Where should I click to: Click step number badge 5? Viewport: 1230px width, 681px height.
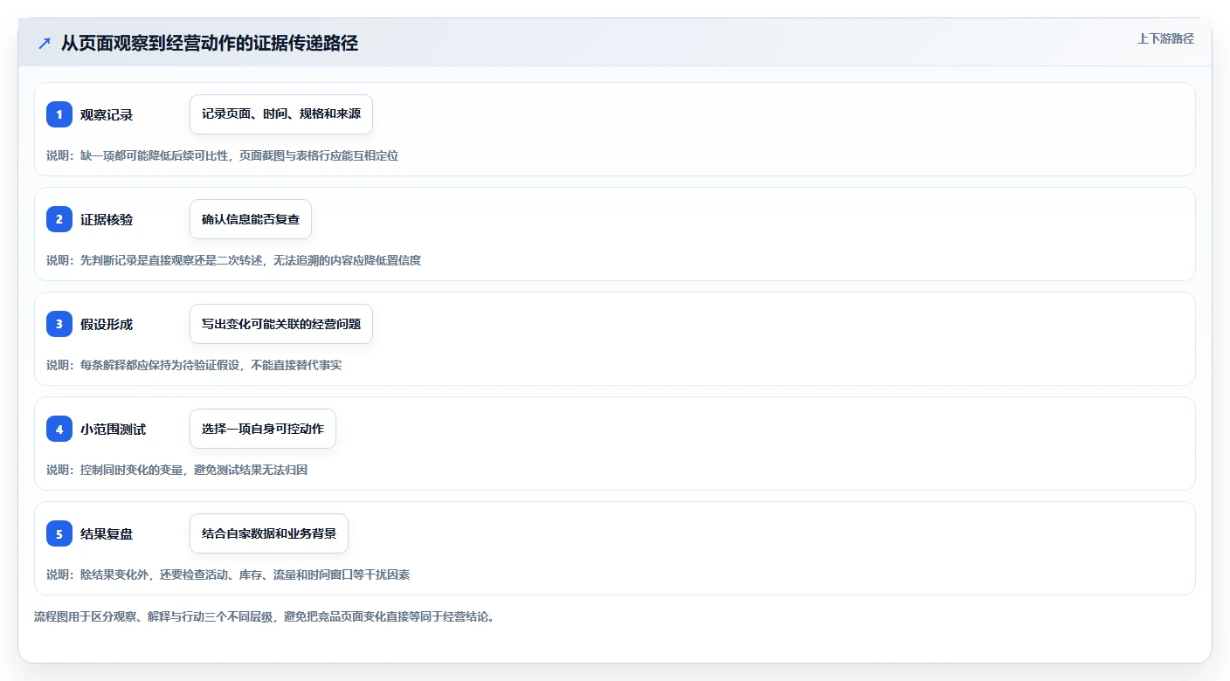[x=59, y=533]
